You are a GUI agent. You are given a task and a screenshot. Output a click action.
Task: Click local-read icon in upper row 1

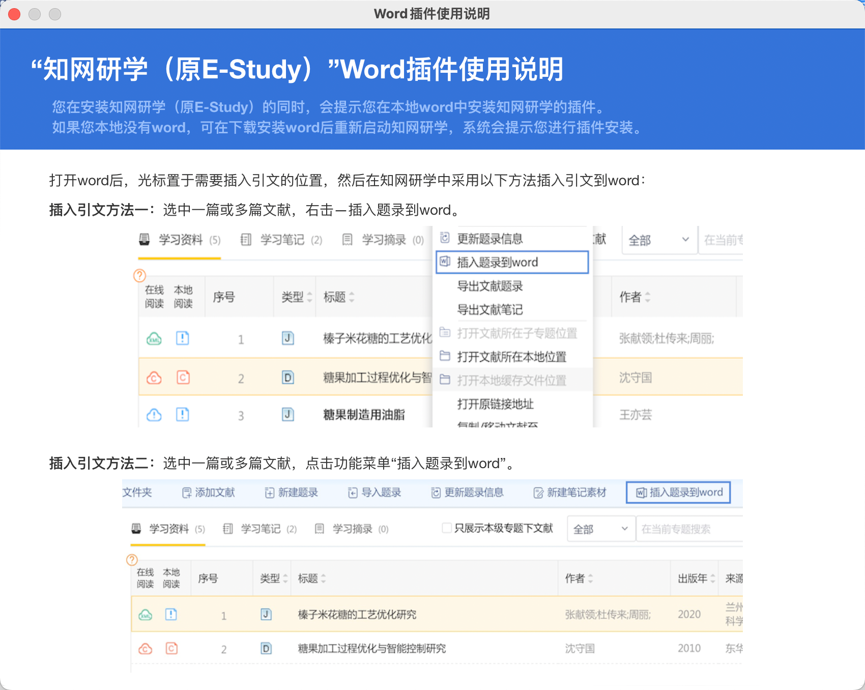pyautogui.click(x=183, y=338)
